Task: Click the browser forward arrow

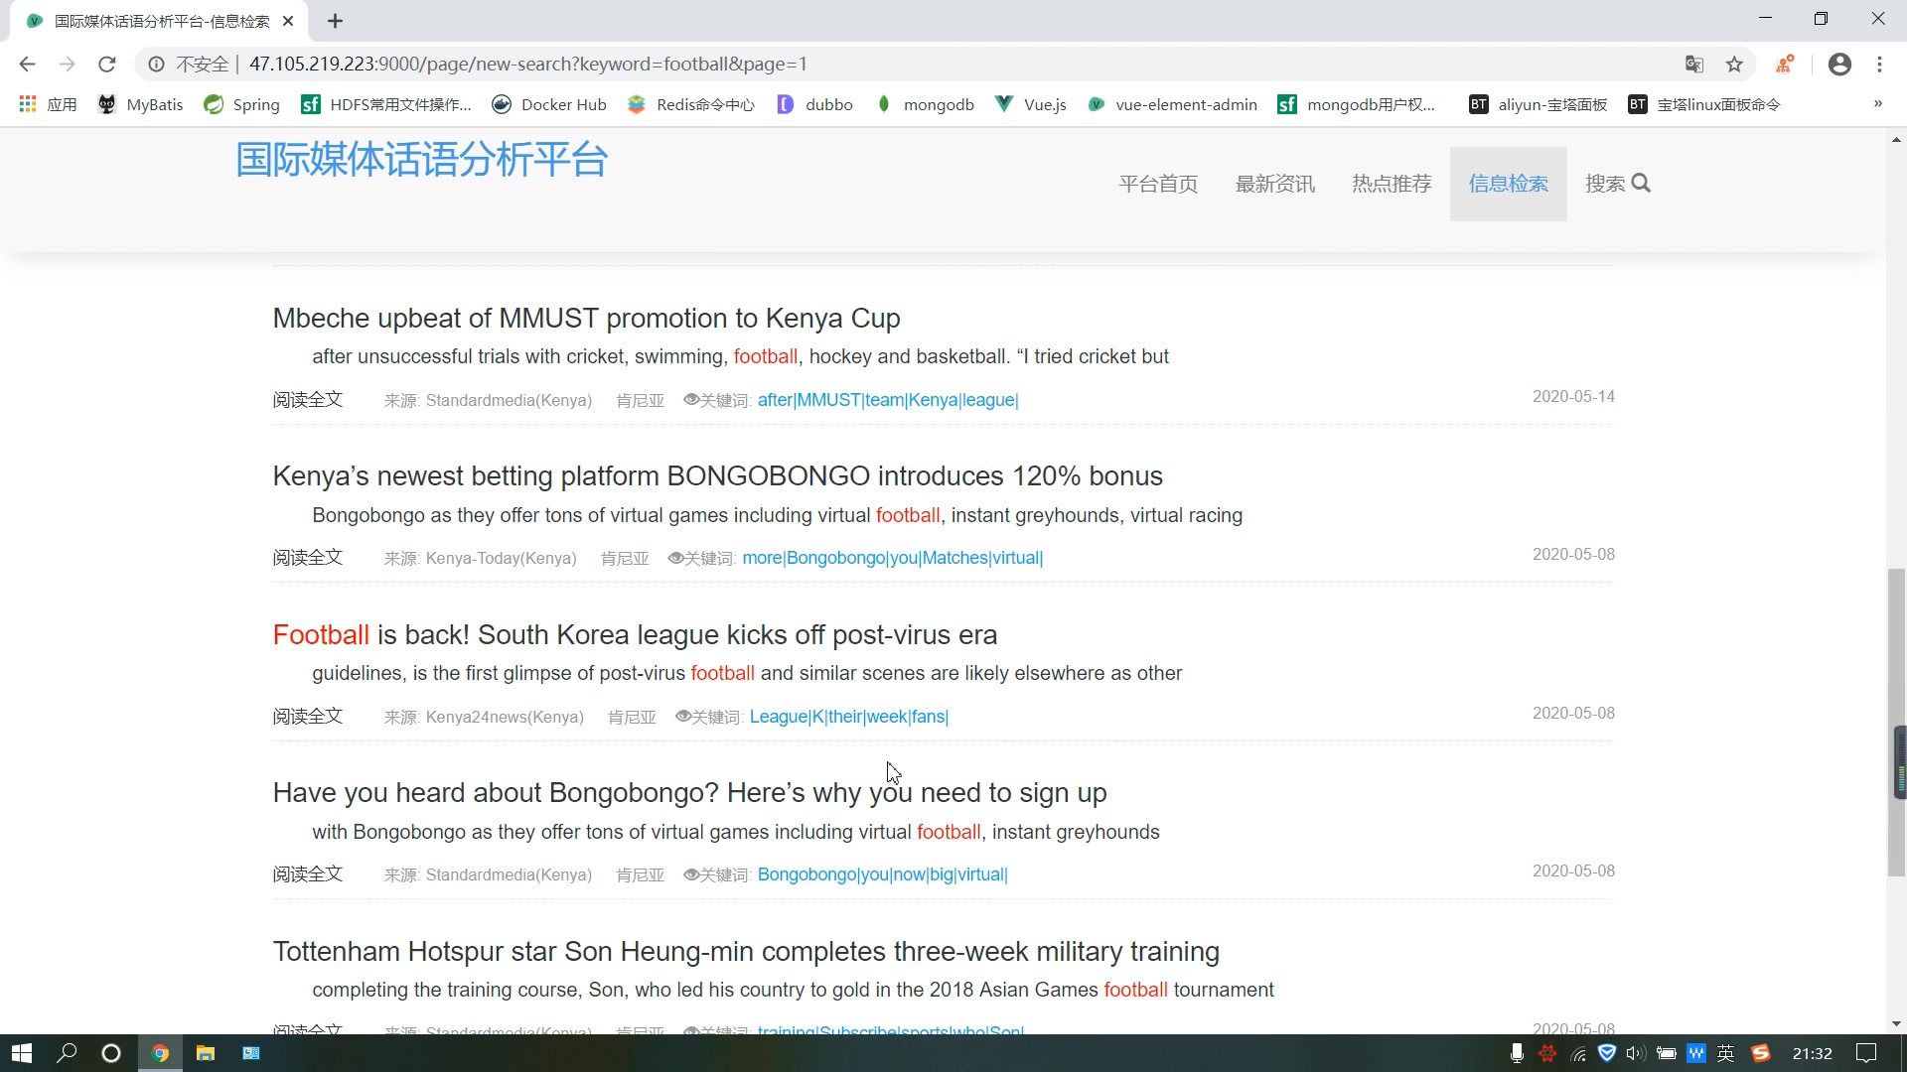Action: click(67, 65)
